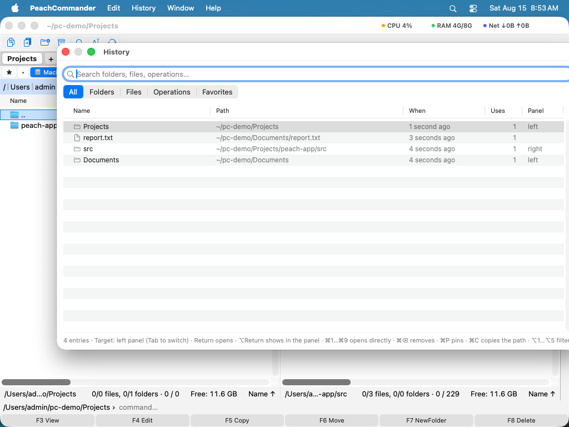569x427 pixels.
Task: Switch to the Folders filter
Action: [x=102, y=92]
